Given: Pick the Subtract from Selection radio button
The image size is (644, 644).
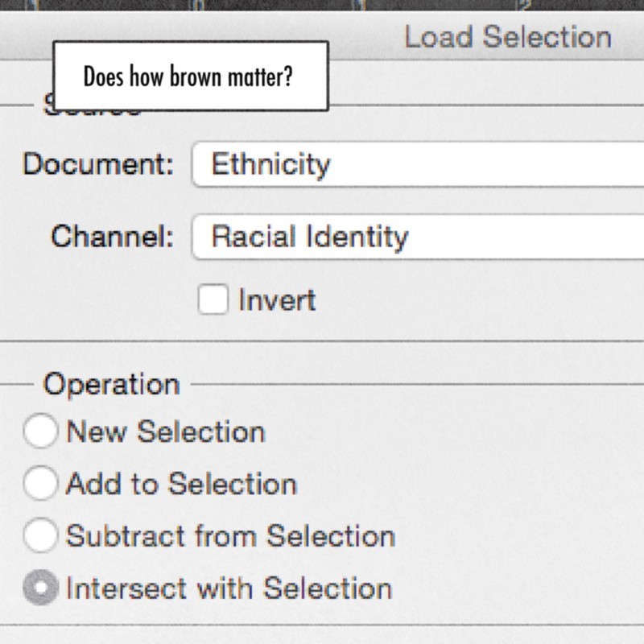Looking at the screenshot, I should (40, 535).
